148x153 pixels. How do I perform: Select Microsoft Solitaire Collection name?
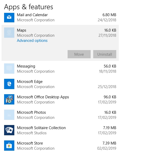[41, 128]
